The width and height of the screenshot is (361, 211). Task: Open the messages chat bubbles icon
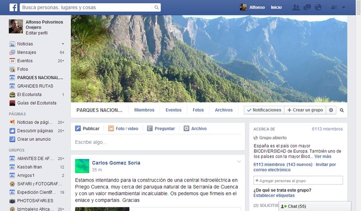coord(307,8)
